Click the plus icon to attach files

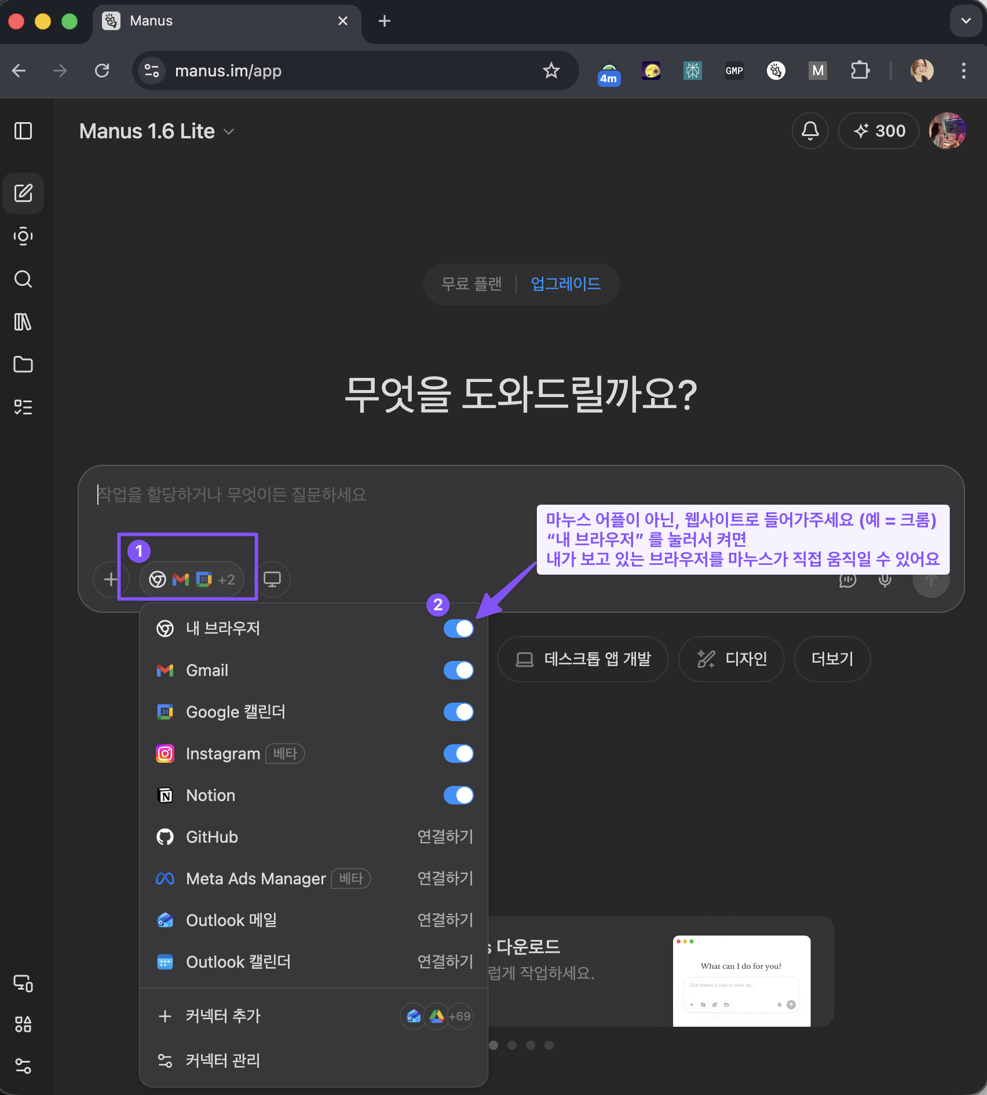[x=110, y=579]
